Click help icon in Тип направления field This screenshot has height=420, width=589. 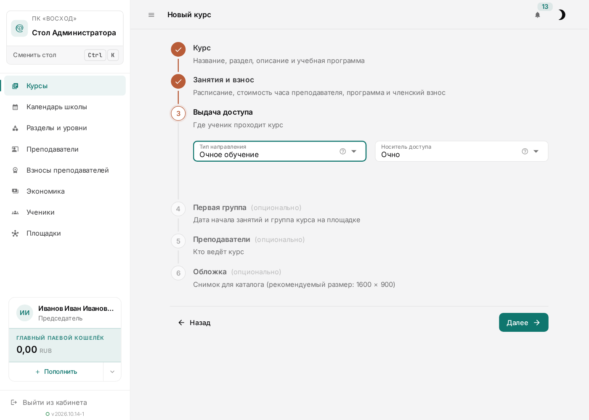tap(343, 151)
